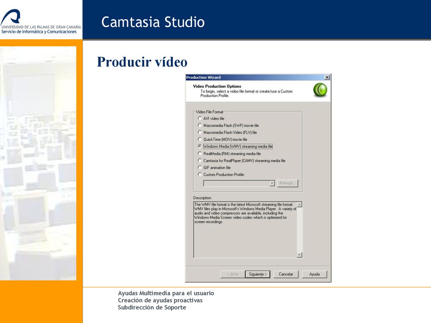
Task: Click 'Servicio de Informática y Comunicaciones' text
Action: click(x=39, y=32)
